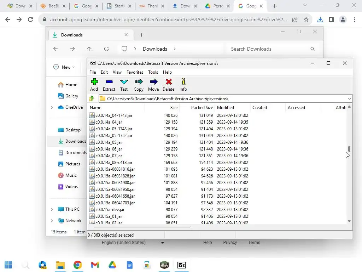The width and height of the screenshot is (362, 272).
Task: Click the Help link on Google page
Action: pyautogui.click(x=208, y=242)
